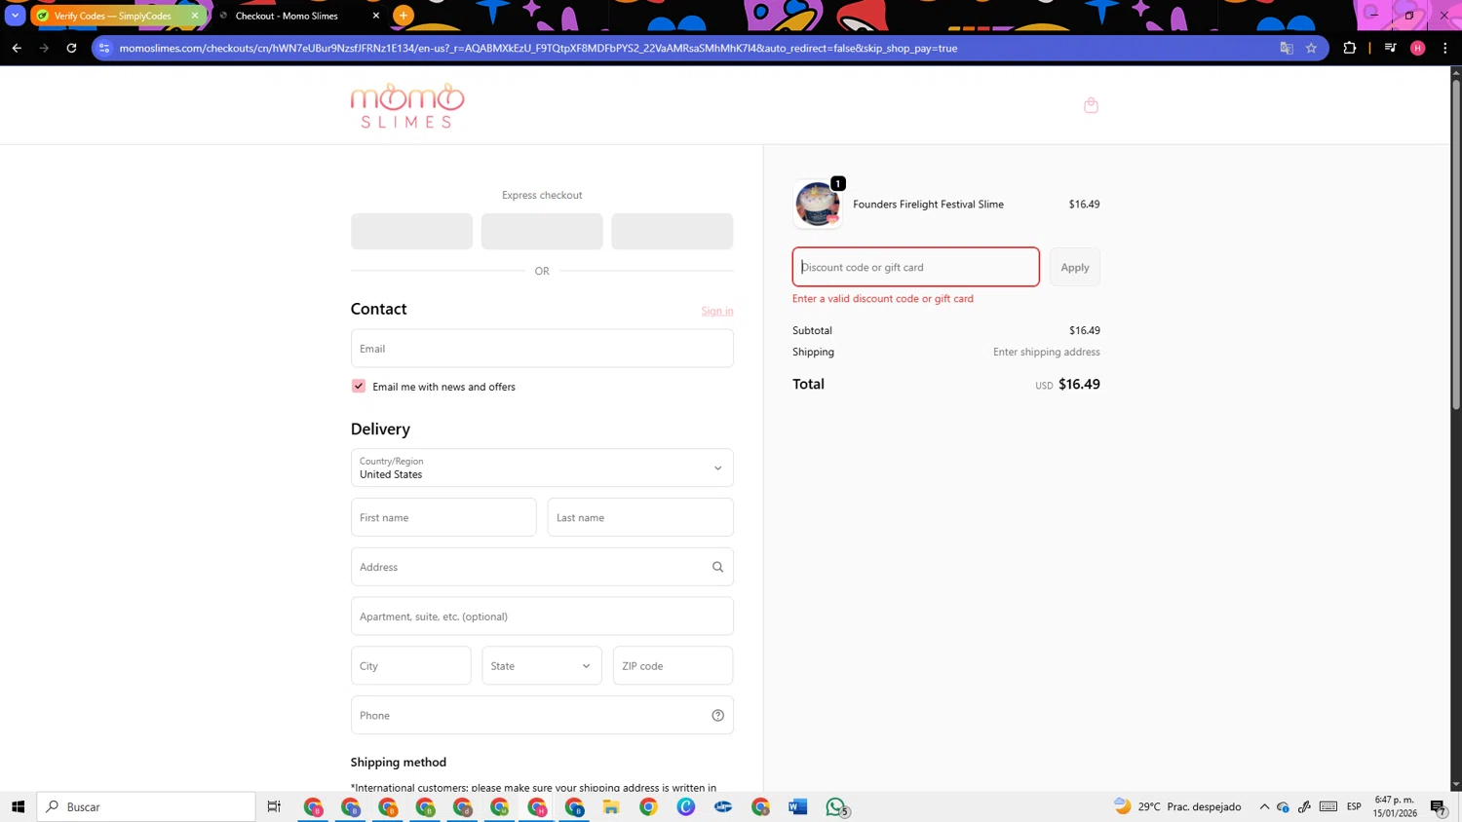Click the Sign in link
The width and height of the screenshot is (1462, 822).
(717, 311)
